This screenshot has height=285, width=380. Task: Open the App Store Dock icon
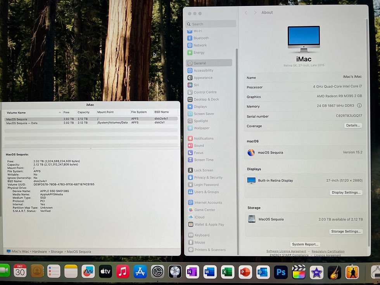click(x=140, y=271)
